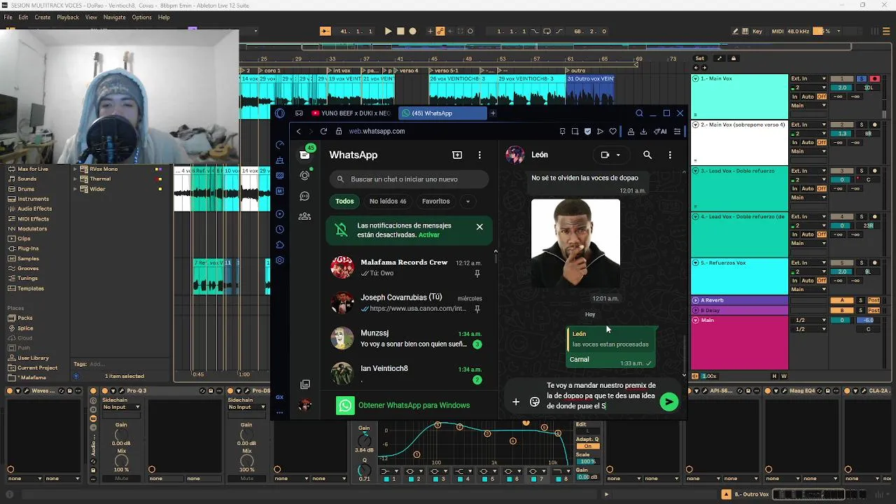Open the León conversation options menu
This screenshot has width=896, height=504.
tap(670, 155)
